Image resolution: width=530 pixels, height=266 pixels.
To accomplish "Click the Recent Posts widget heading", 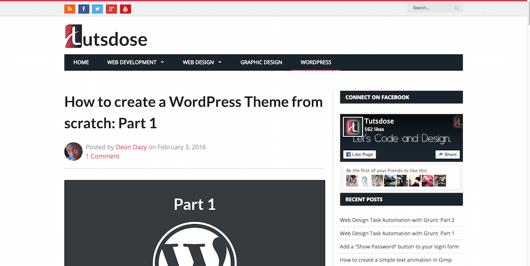I will point(401,199).
